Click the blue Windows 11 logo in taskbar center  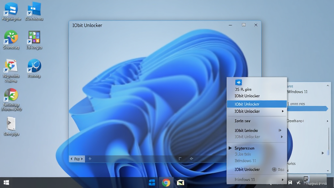point(152,182)
